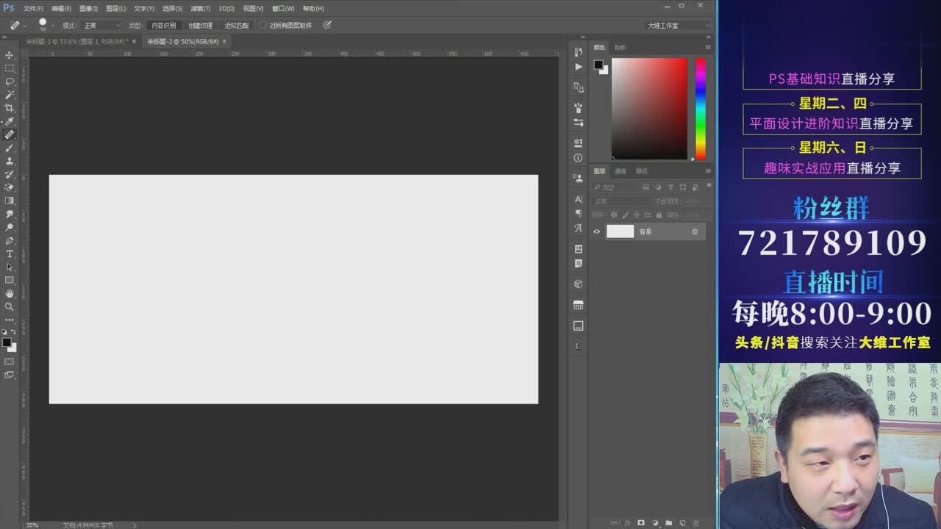Select the Gradient tool
Screen dimensions: 941x529
tap(10, 201)
